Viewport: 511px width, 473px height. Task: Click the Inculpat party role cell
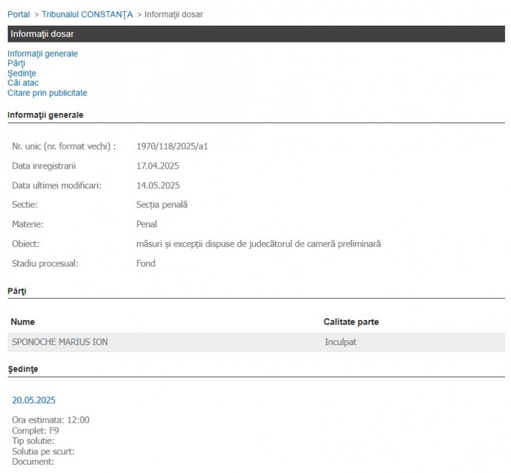340,342
